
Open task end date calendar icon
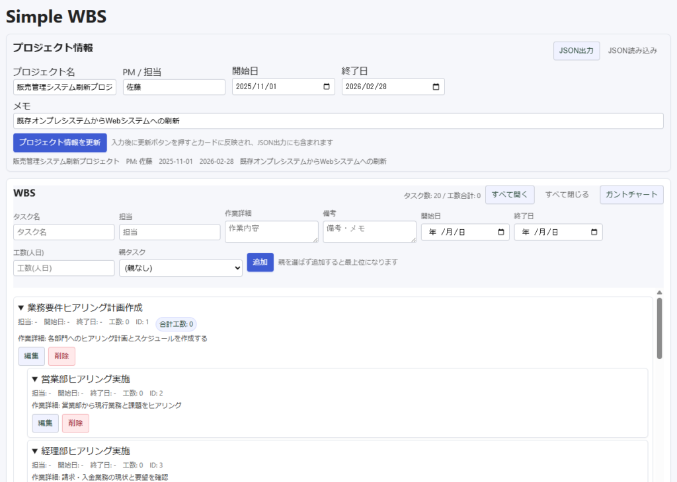[x=594, y=232]
